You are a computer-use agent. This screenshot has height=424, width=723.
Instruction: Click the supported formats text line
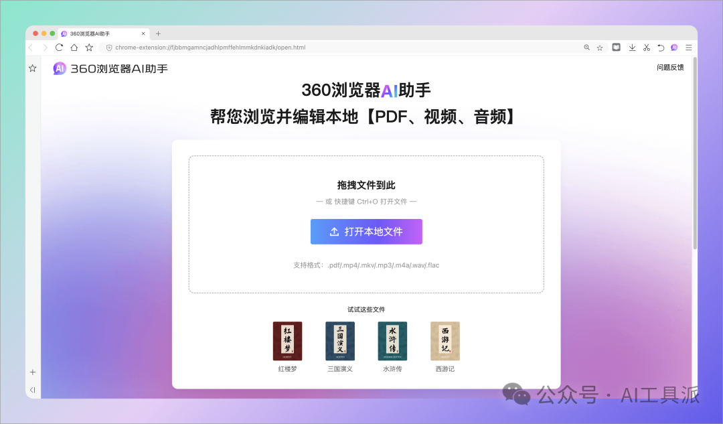pyautogui.click(x=366, y=265)
